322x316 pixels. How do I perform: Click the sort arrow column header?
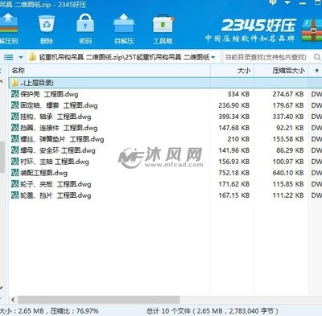[316, 71]
